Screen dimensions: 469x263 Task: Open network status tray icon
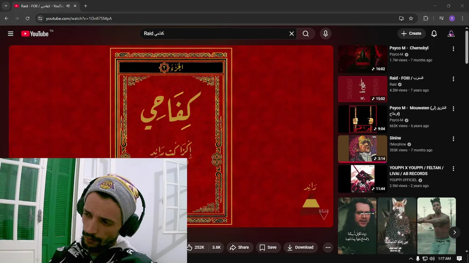425,259
